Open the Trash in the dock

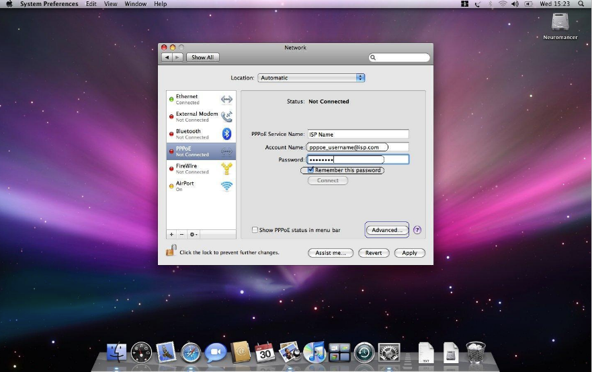476,352
